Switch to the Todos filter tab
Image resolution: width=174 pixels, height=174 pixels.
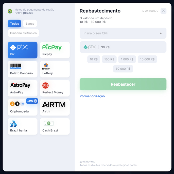click(x=14, y=24)
